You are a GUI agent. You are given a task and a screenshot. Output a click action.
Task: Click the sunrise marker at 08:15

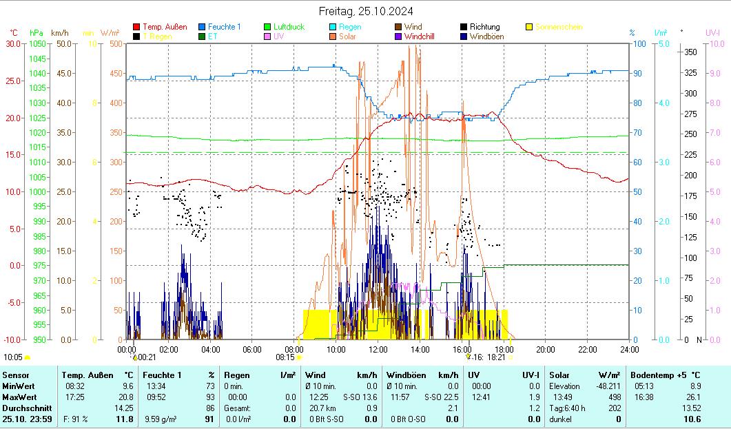click(x=299, y=357)
